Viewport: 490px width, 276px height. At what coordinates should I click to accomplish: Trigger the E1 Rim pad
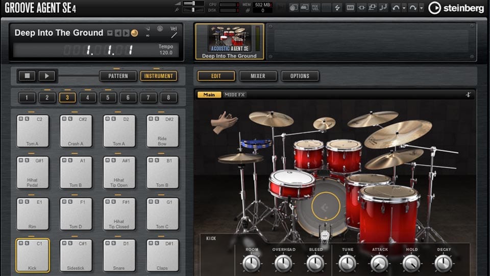click(x=33, y=214)
